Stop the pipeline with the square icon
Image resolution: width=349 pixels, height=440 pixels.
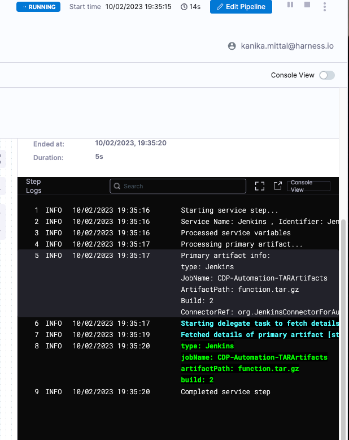[307, 5]
